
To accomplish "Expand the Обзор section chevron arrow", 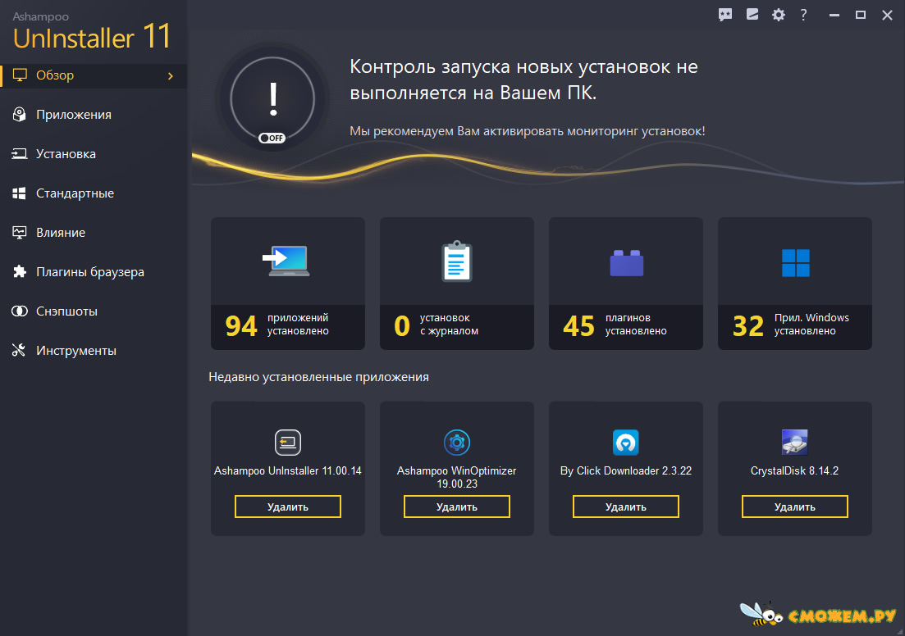I will 171,76.
